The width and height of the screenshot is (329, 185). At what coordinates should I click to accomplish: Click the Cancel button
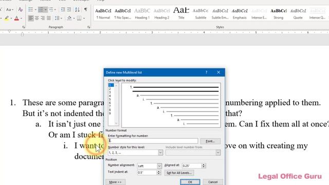point(213,182)
